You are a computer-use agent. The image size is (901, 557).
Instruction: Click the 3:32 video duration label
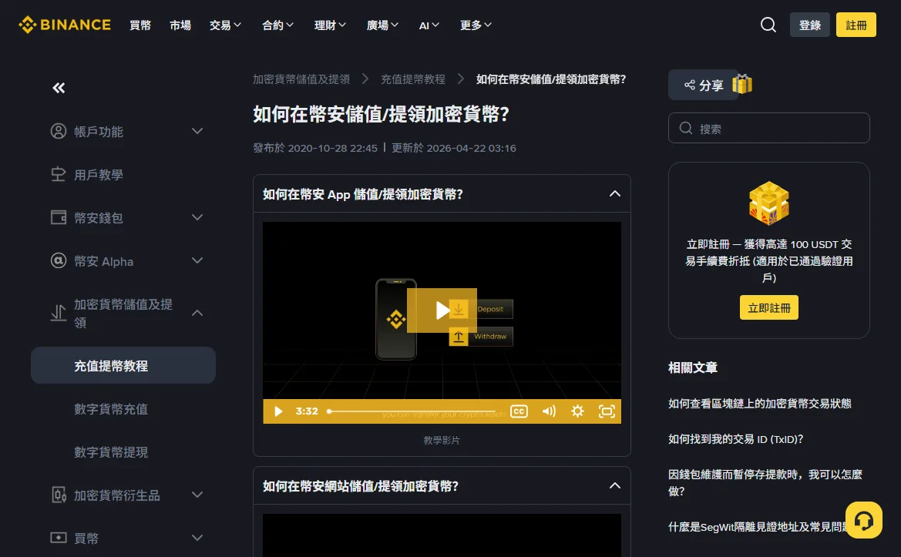[x=307, y=411]
